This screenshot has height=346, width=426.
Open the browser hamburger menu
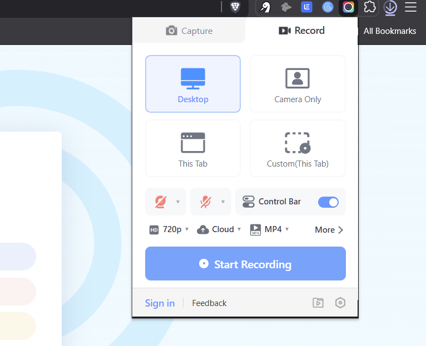click(x=410, y=7)
